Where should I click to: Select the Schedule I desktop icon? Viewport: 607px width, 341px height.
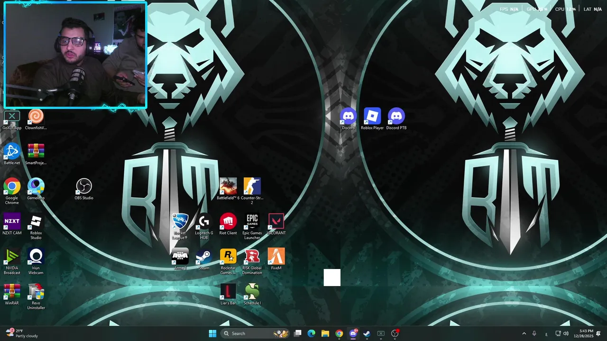tap(252, 295)
